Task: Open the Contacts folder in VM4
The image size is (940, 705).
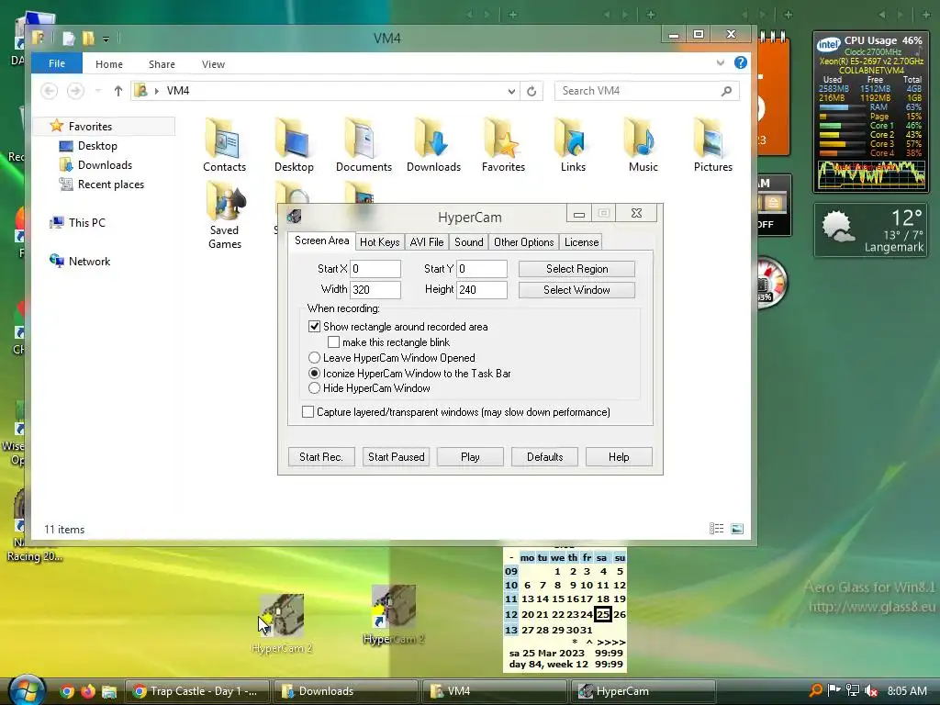Action: (x=224, y=146)
